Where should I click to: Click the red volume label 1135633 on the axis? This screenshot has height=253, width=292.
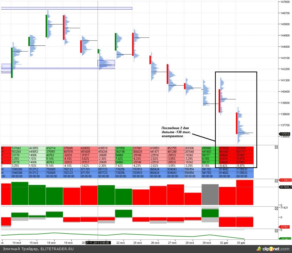pos(285,180)
